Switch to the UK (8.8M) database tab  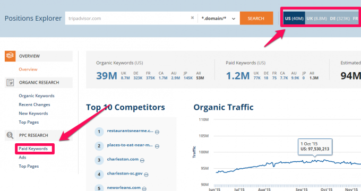[316, 19]
